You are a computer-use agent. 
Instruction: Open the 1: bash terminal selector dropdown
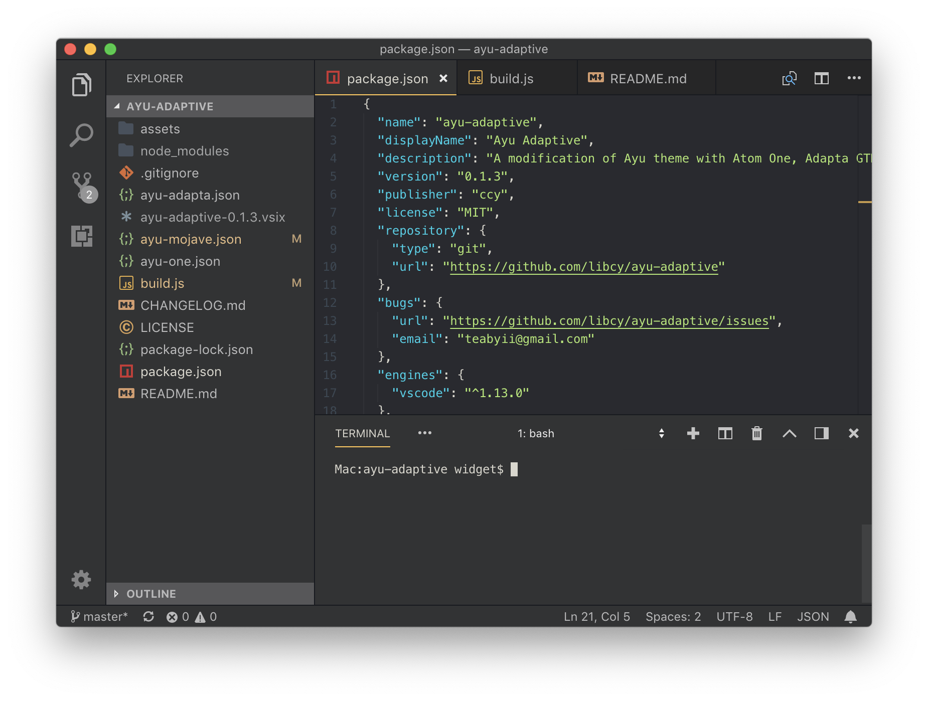tap(590, 434)
